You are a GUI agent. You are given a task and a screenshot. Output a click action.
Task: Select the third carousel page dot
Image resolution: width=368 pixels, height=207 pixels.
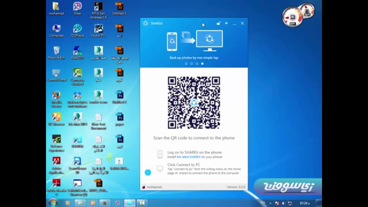point(197,64)
